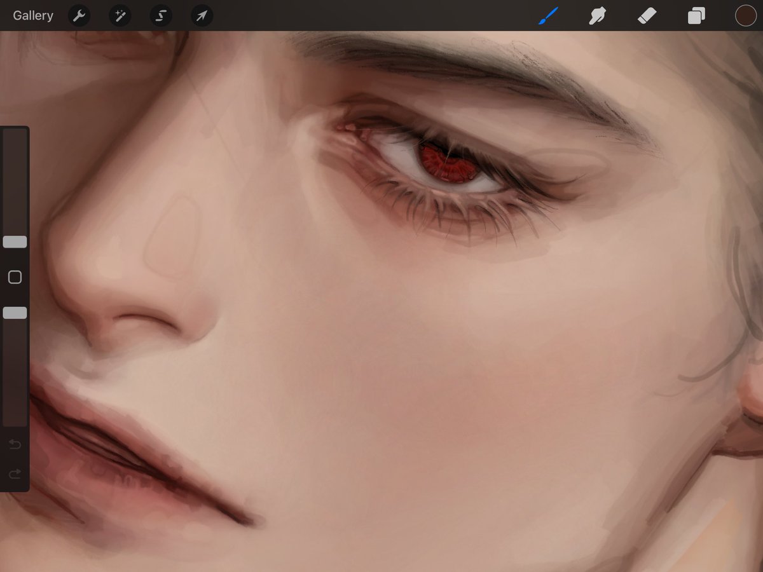Open the Layers panel
Screen dimensions: 763x572
(x=696, y=16)
